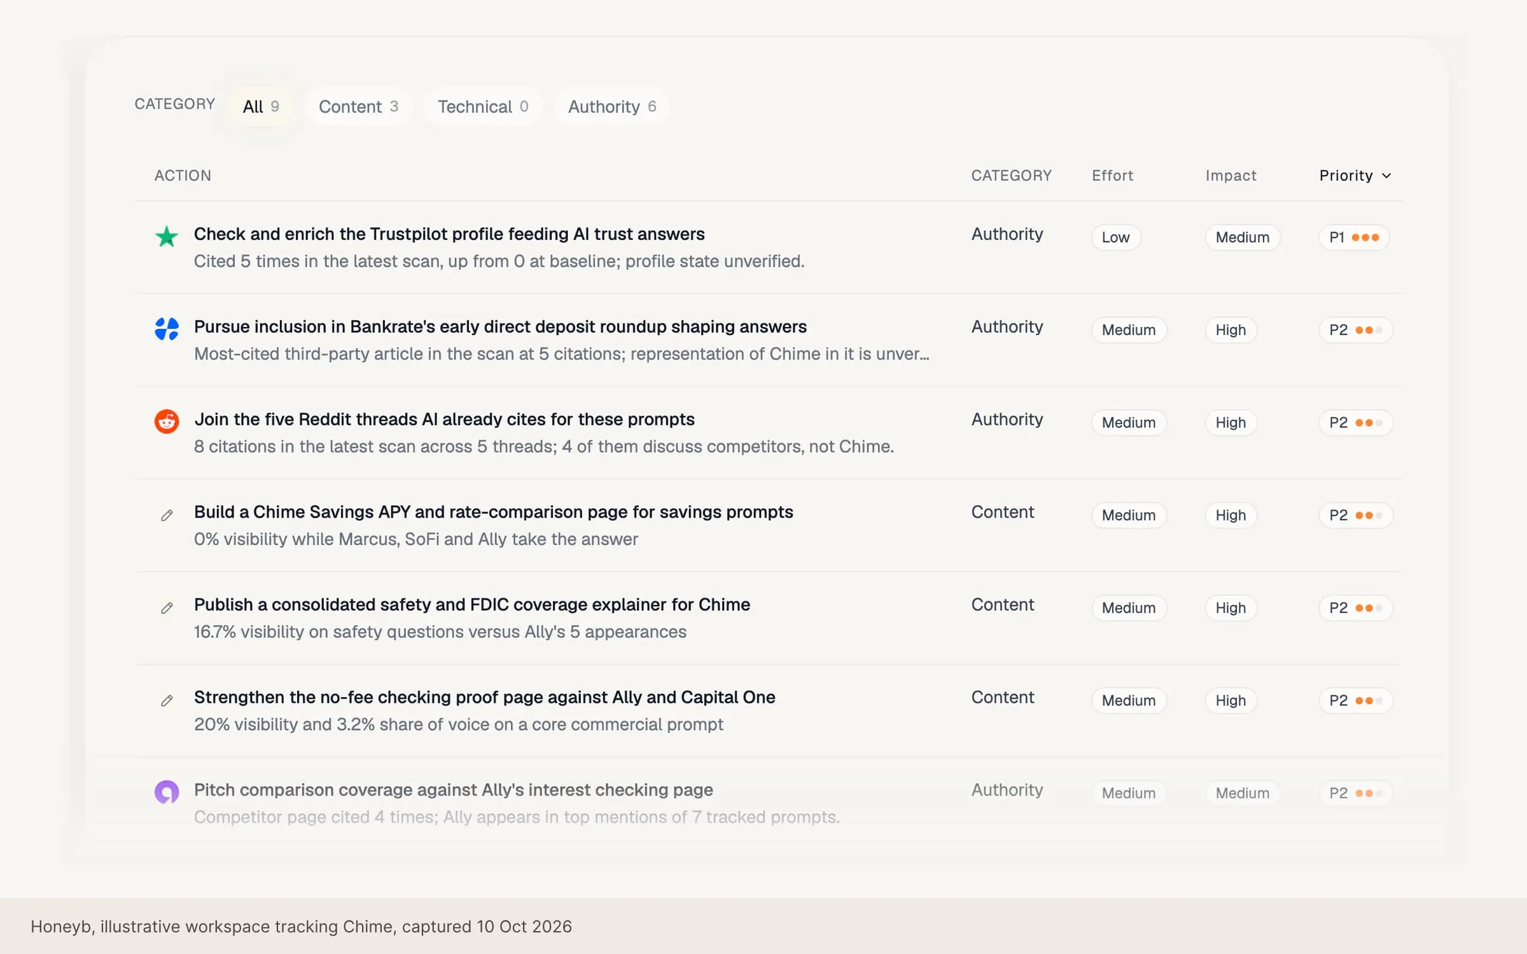The height and width of the screenshot is (954, 1527).
Task: Open Pursue inclusion in Bankrate's roundup action
Action: coord(500,327)
